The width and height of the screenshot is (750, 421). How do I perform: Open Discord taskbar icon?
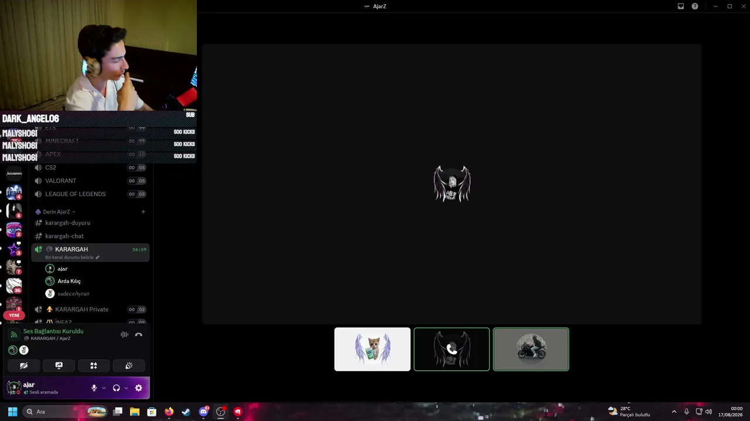pos(203,412)
